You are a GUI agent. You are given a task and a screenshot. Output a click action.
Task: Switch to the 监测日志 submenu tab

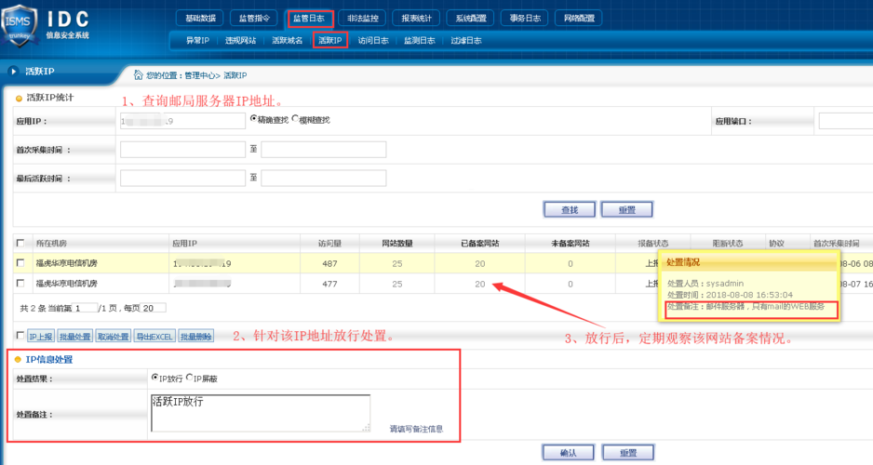tap(419, 40)
